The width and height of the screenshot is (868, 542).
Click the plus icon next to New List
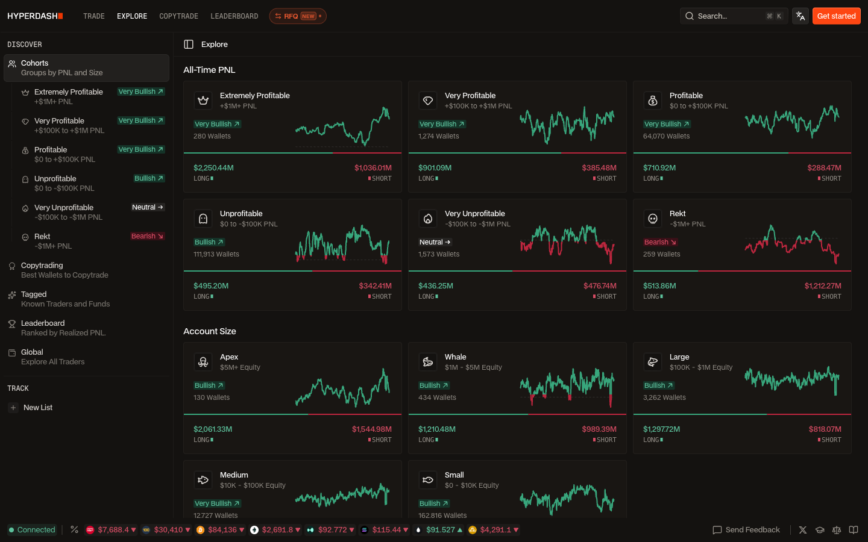[13, 408]
